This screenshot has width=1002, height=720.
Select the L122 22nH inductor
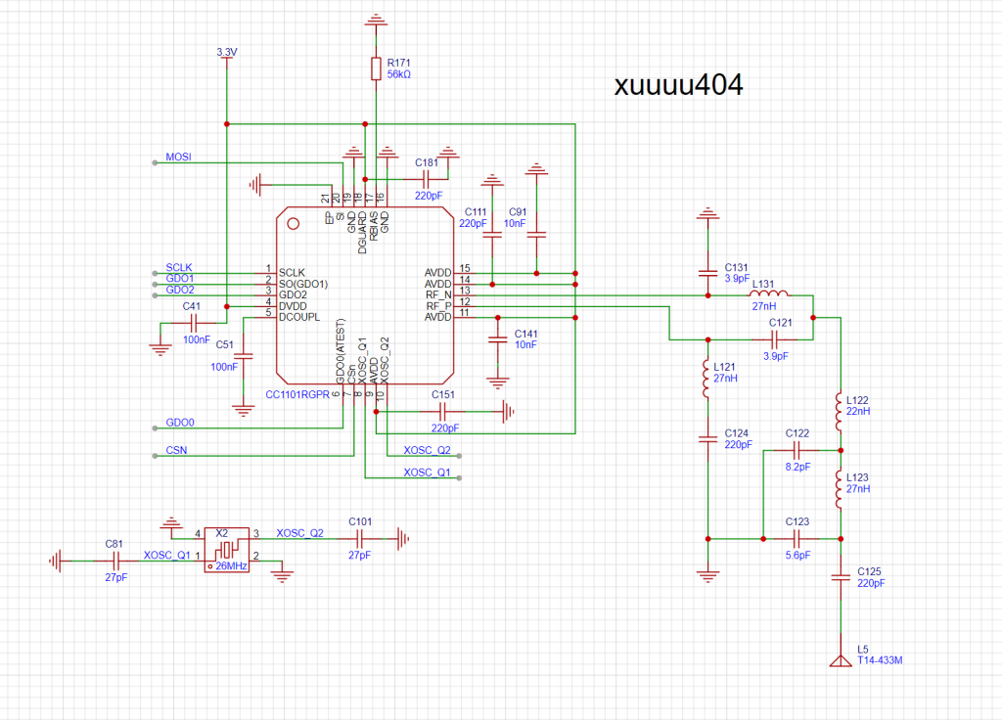click(839, 413)
